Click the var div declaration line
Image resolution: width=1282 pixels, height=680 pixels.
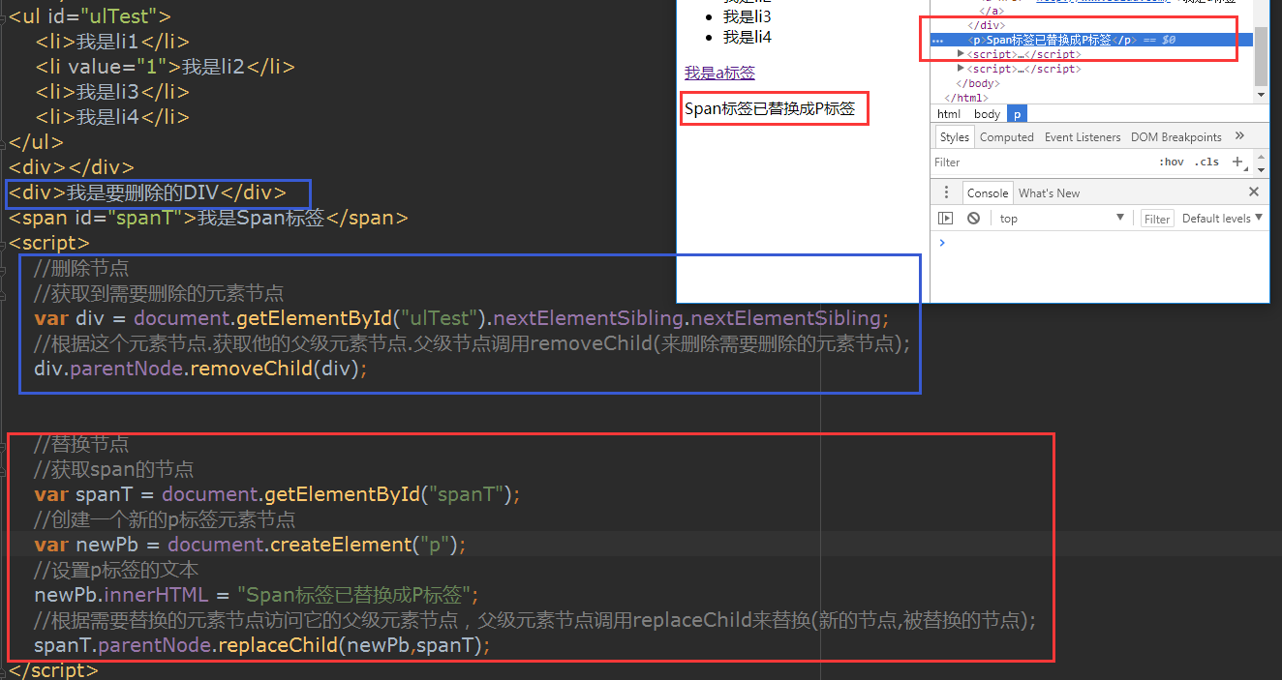461,318
